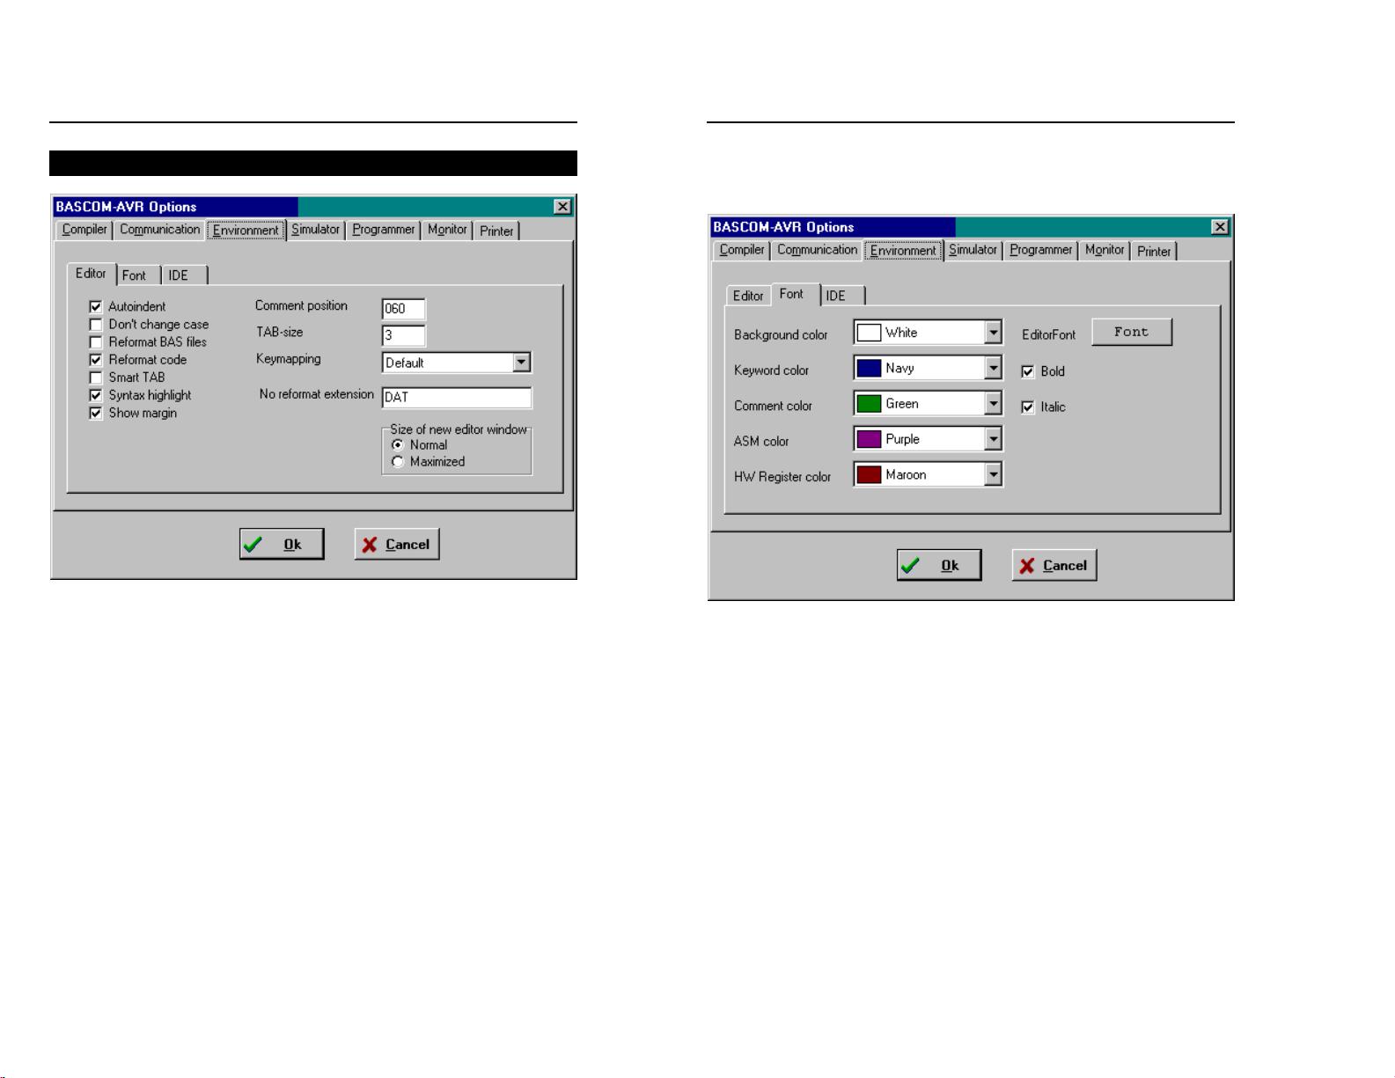Open Printer tab in right dialog
This screenshot has width=1395, height=1078.
pos(1154,251)
